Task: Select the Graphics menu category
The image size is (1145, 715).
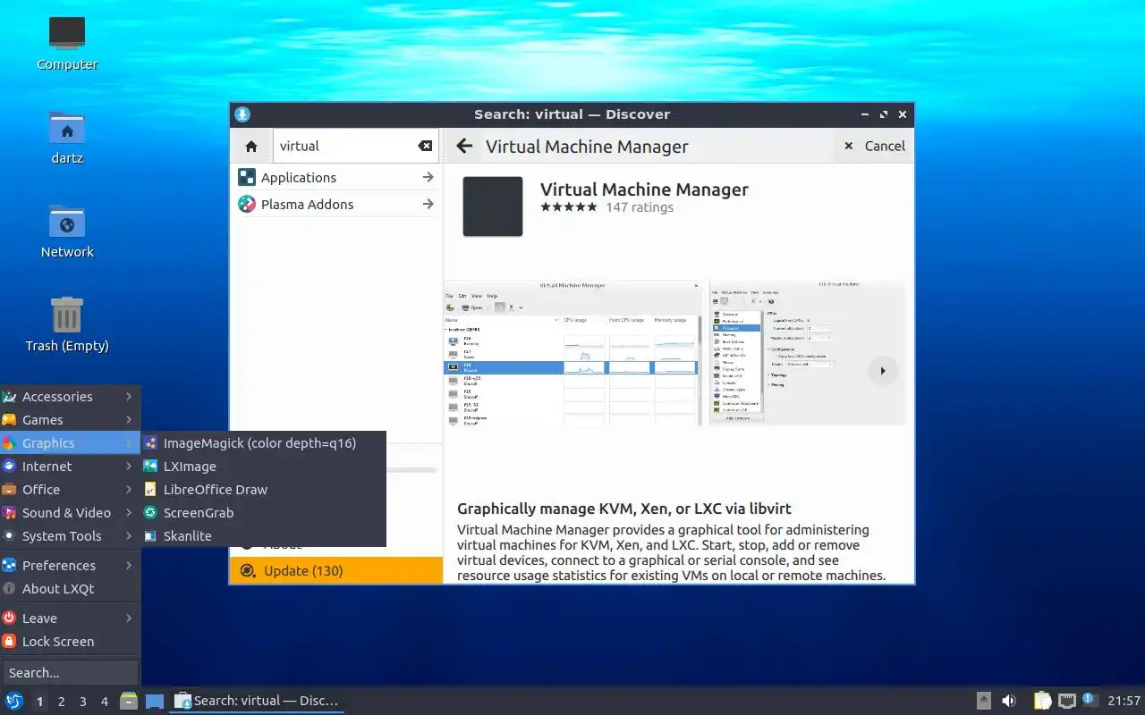Action: click(70, 443)
